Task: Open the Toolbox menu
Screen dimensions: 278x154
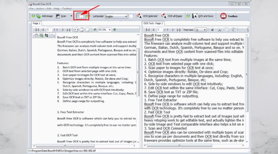Action: point(67,9)
